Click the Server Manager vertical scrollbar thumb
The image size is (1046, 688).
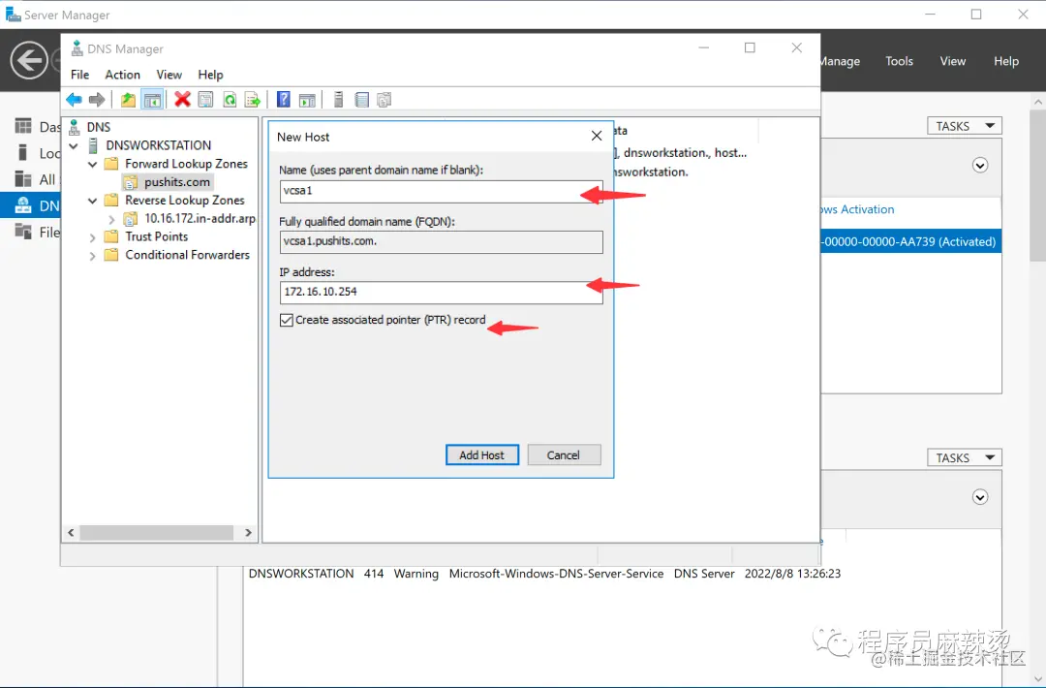click(x=1037, y=185)
